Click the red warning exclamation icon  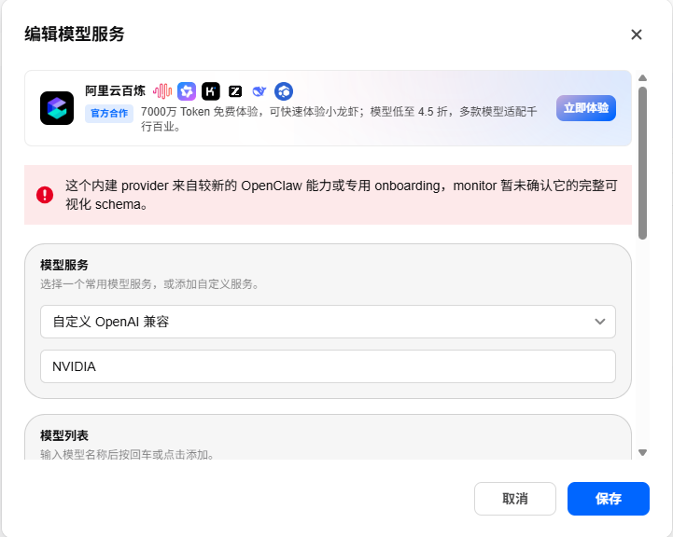pyautogui.click(x=45, y=195)
